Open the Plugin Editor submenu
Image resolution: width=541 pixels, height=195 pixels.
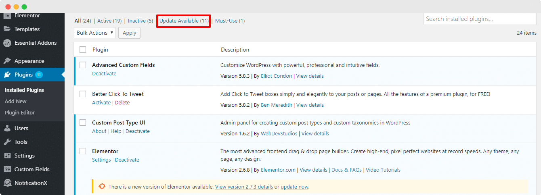click(20, 112)
